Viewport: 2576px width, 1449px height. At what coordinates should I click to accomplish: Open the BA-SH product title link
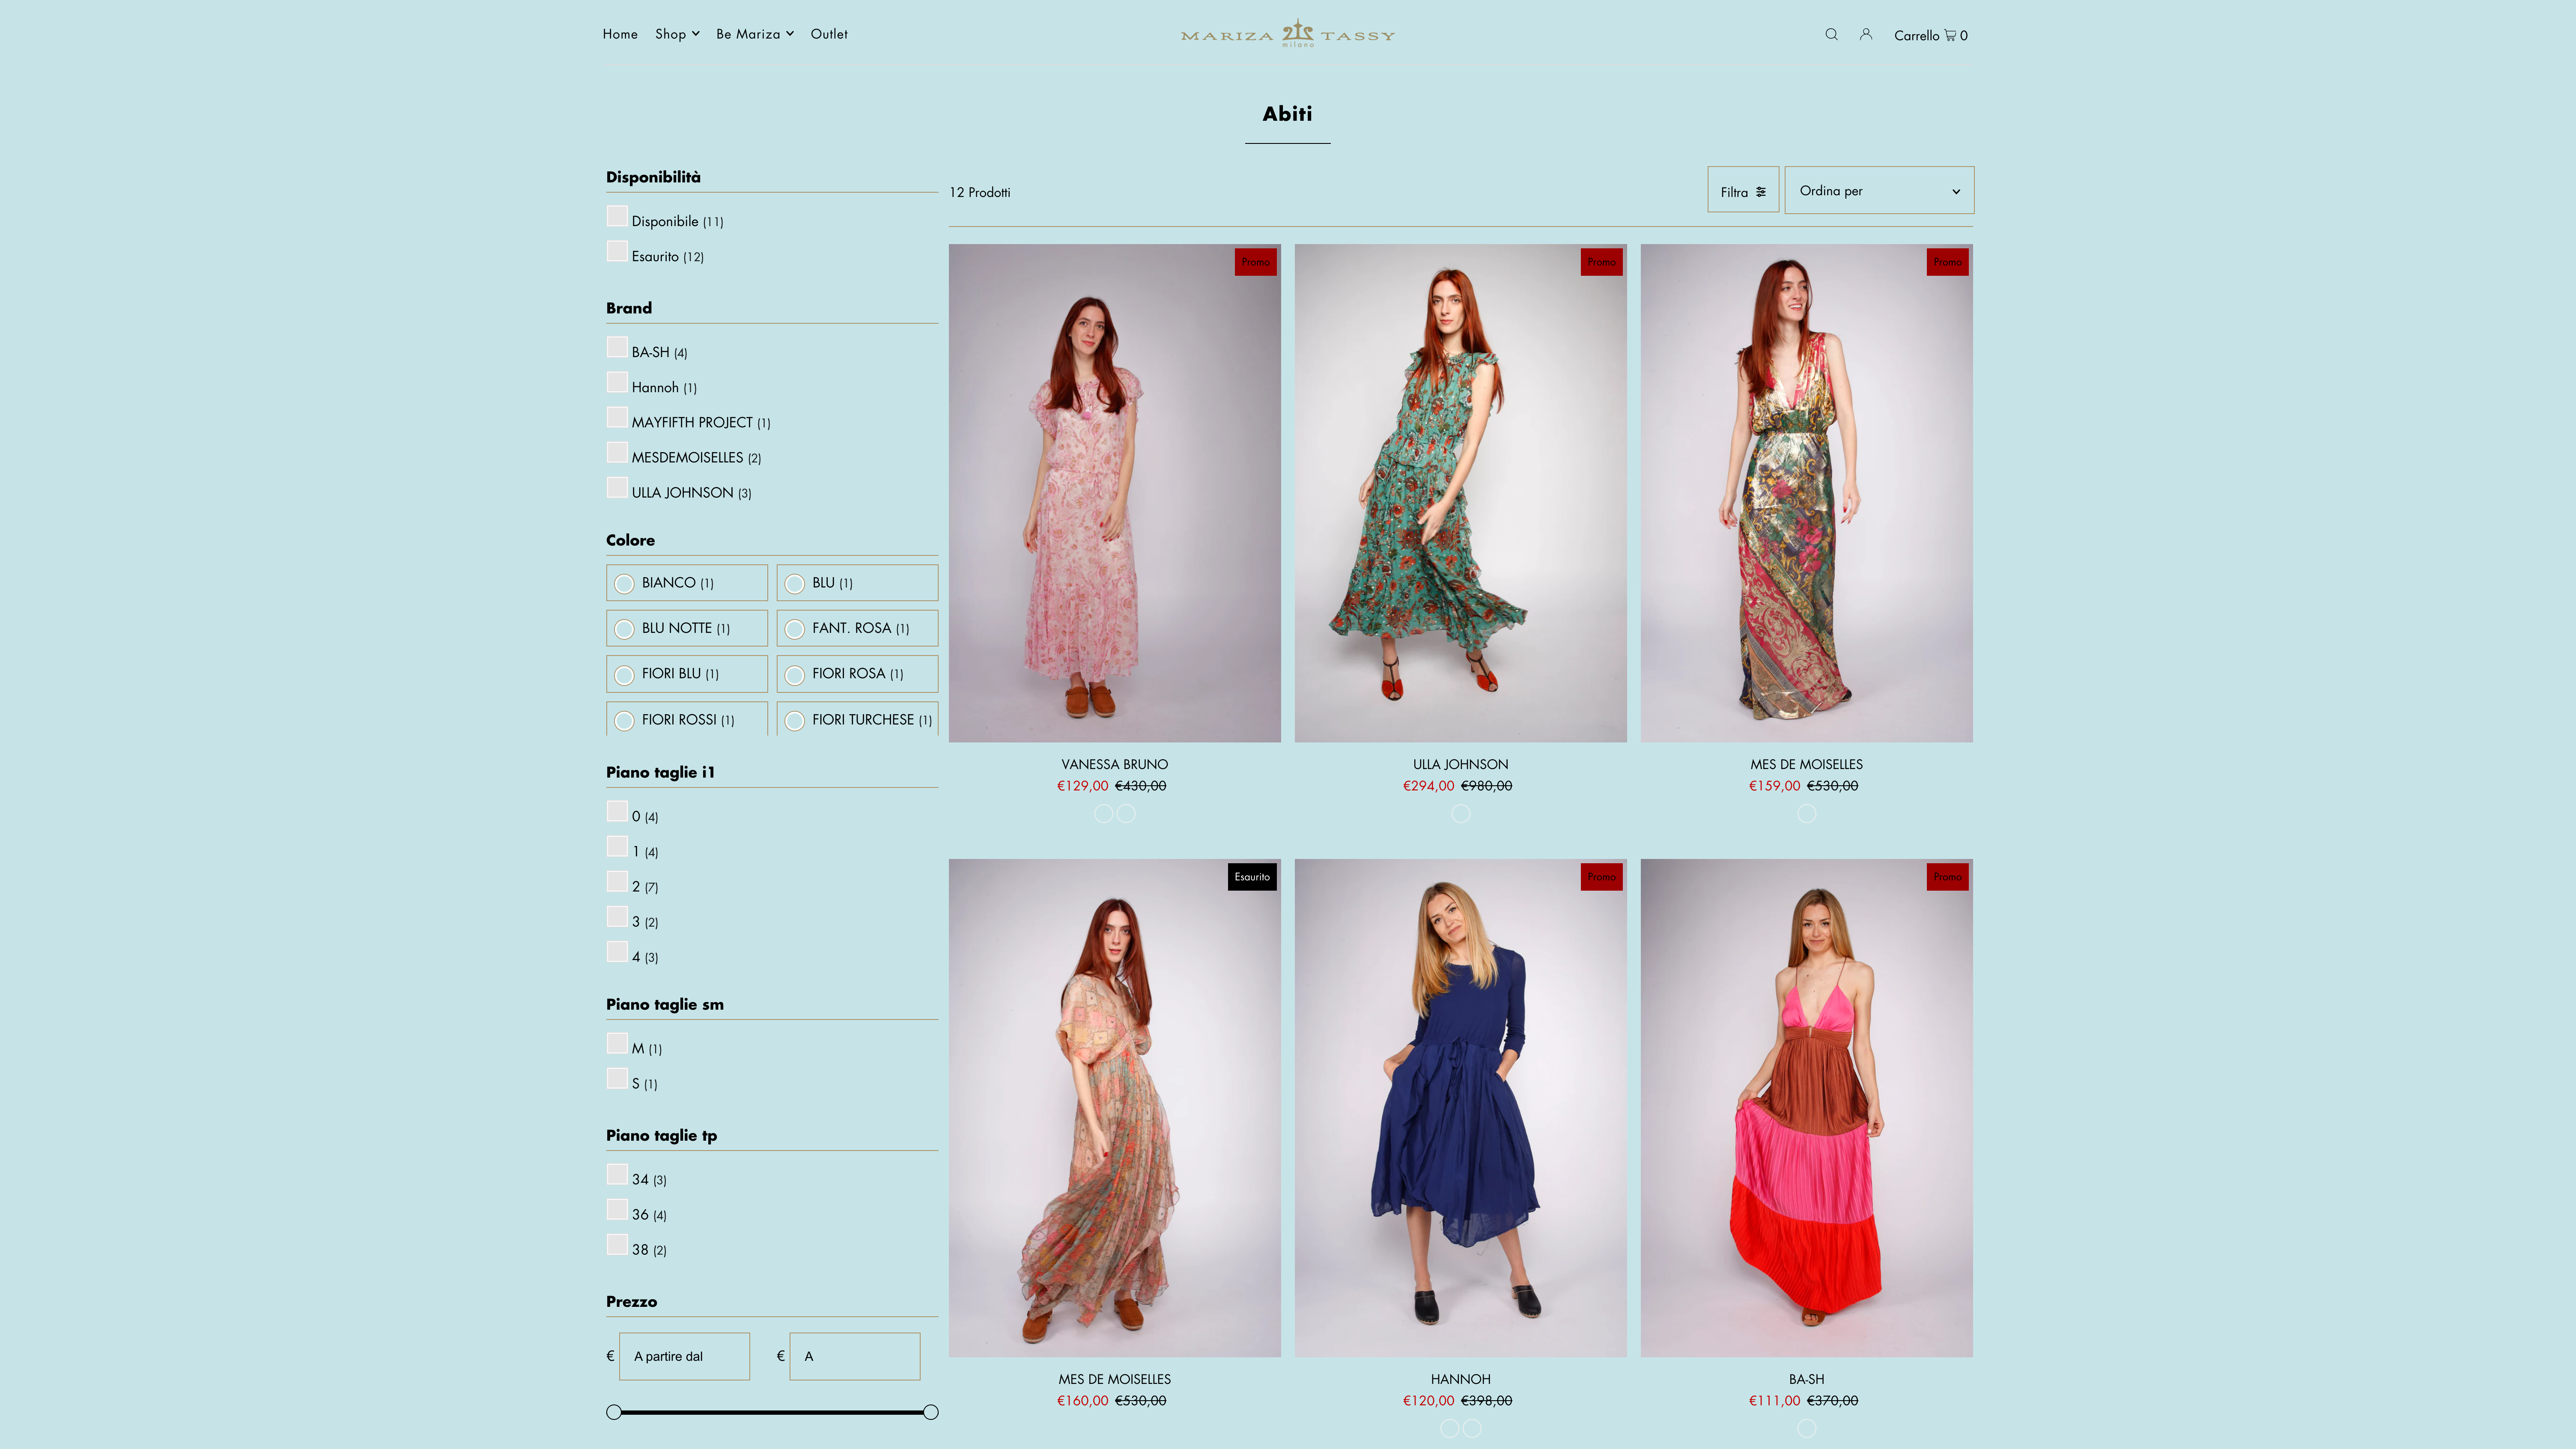pyautogui.click(x=1806, y=1379)
